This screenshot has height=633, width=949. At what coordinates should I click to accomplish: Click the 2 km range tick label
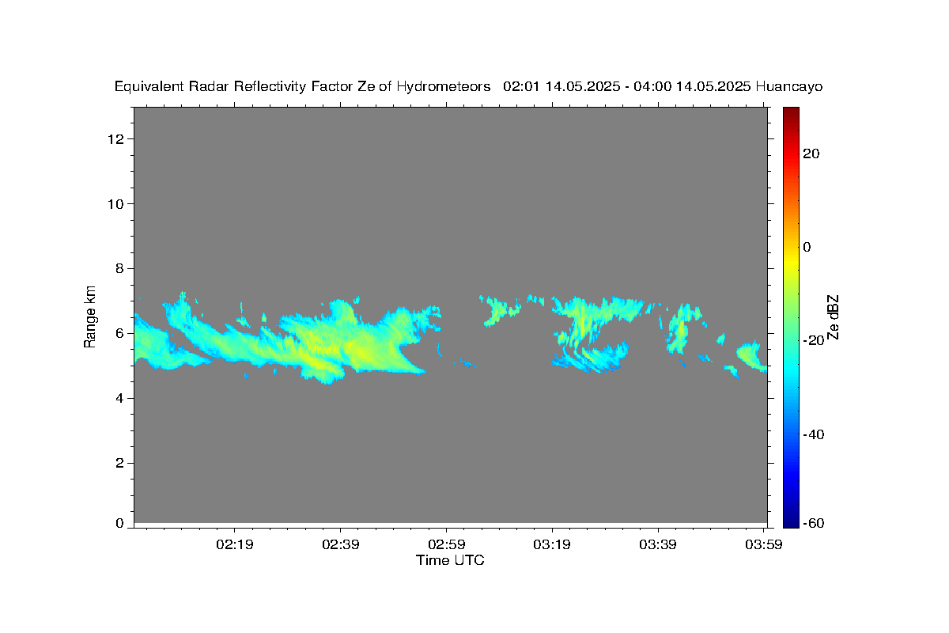point(121,463)
